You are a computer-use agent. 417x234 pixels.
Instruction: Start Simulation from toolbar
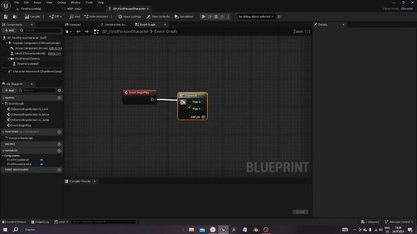(x=184, y=16)
